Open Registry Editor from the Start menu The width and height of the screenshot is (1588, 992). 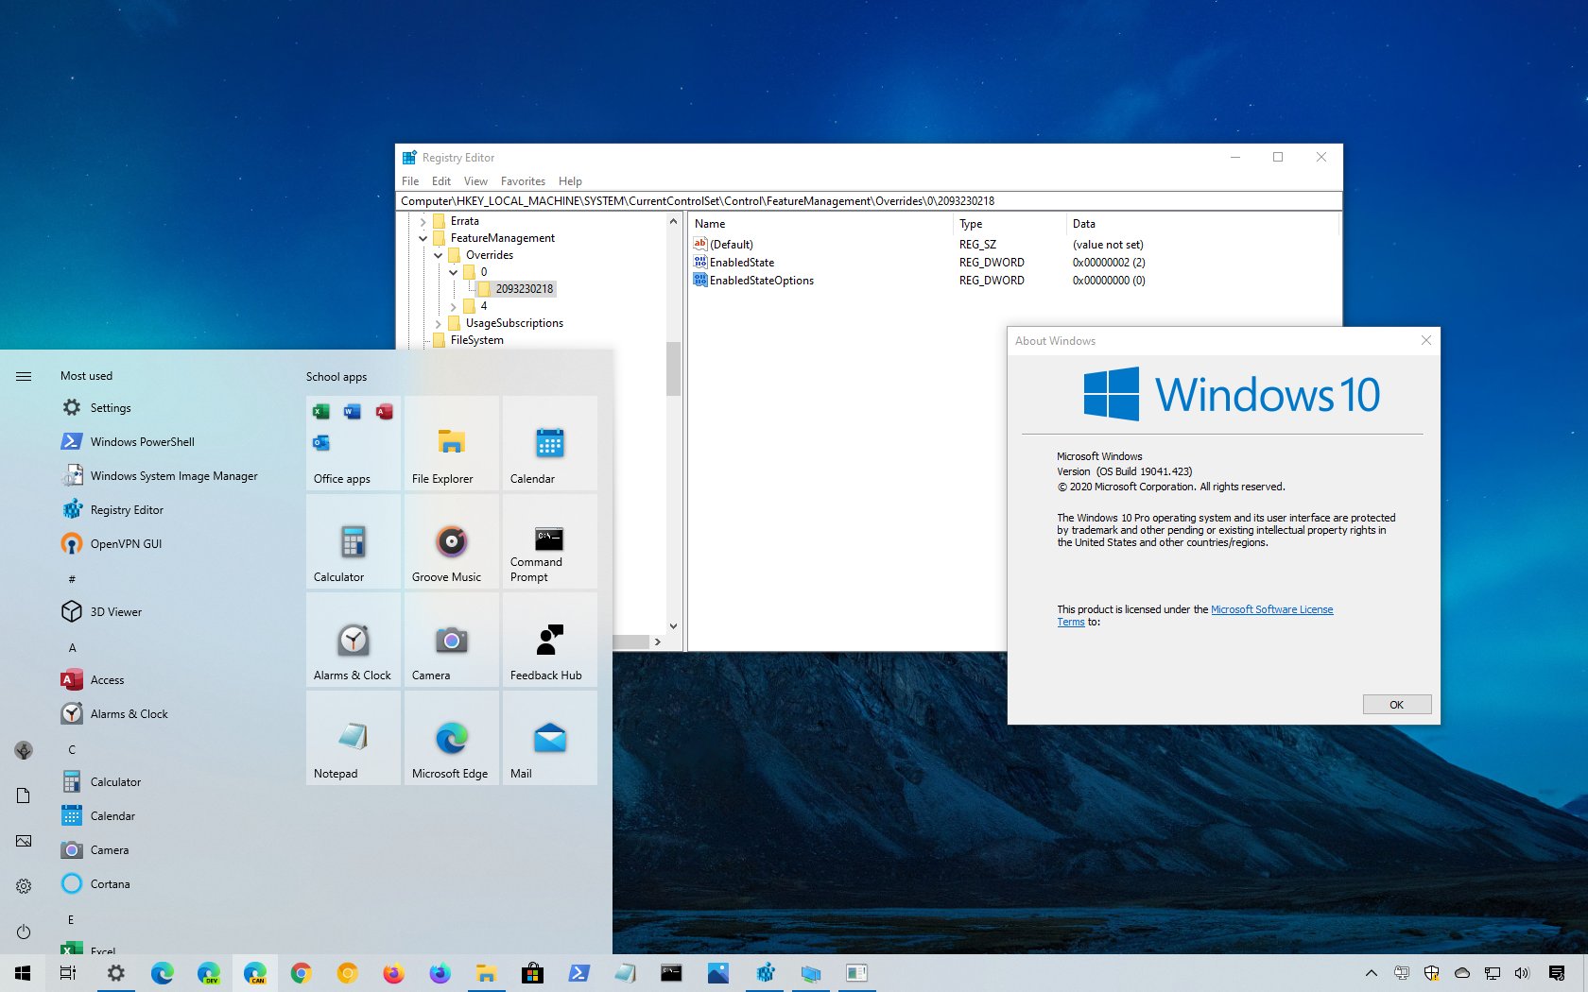pos(128,509)
